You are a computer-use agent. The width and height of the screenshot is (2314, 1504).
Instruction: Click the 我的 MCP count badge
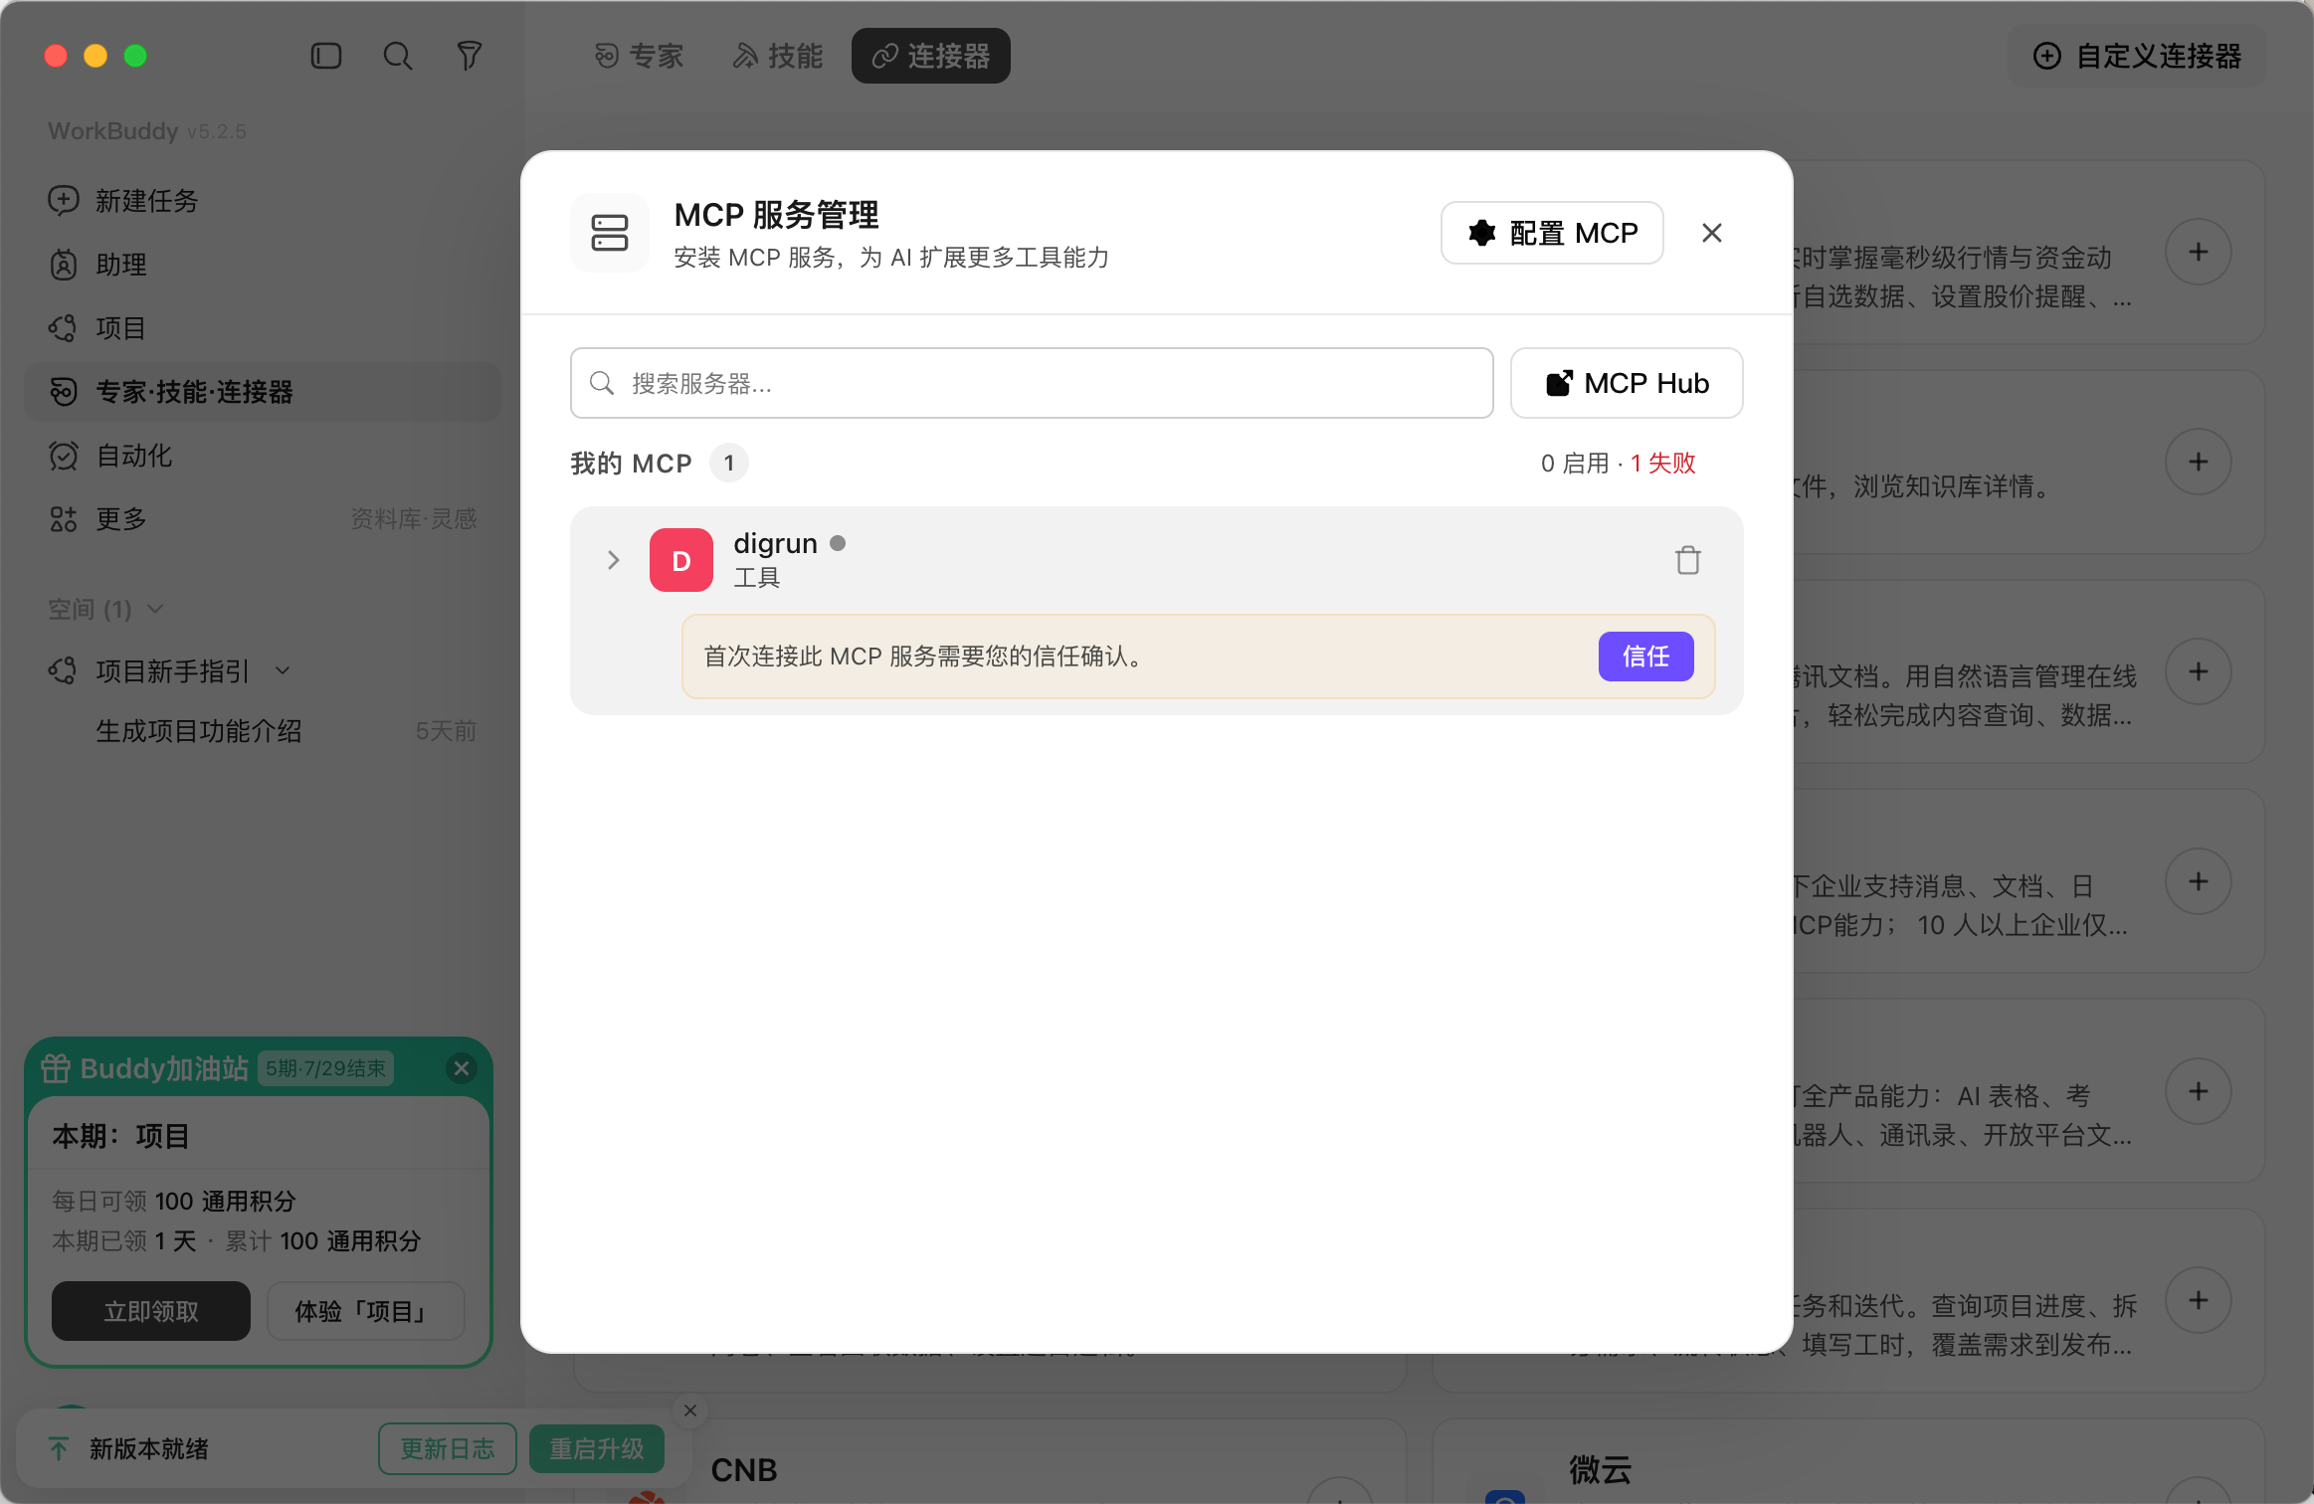(729, 464)
